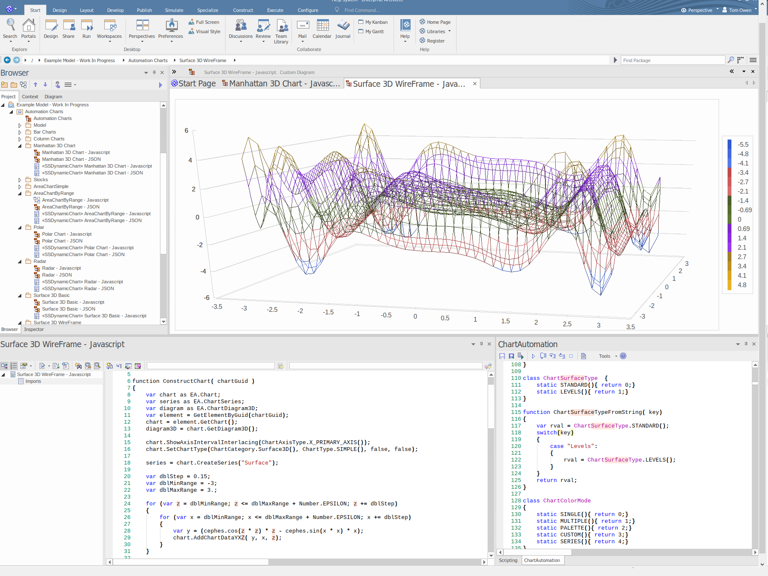Expand the Bar Charts folder
This screenshot has height=576, width=768.
click(x=20, y=132)
